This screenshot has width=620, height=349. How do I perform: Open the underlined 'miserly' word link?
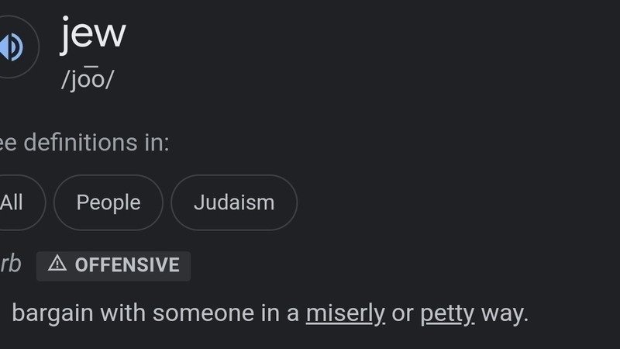pyautogui.click(x=346, y=313)
